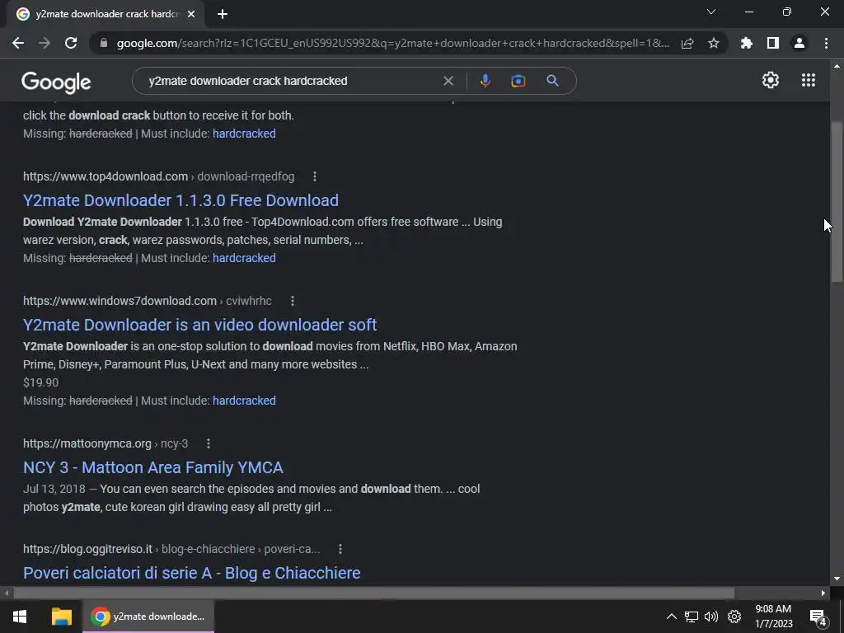
Task: Open Chrome extensions puzzle icon
Action: click(747, 43)
